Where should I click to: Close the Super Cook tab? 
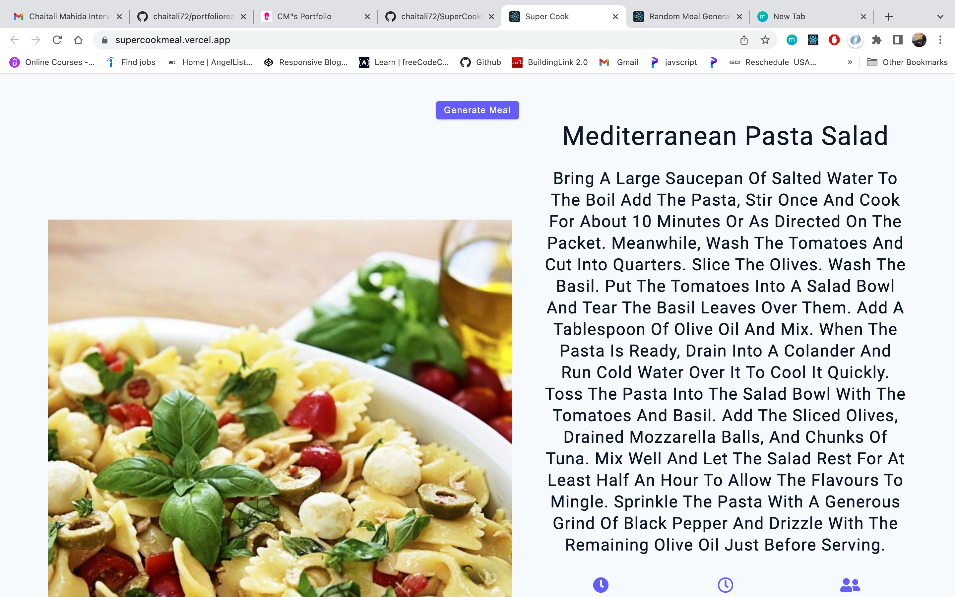pyautogui.click(x=615, y=17)
